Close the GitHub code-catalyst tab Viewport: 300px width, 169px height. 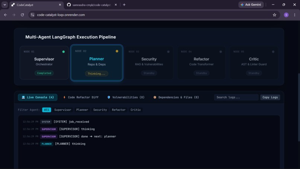click(x=116, y=5)
